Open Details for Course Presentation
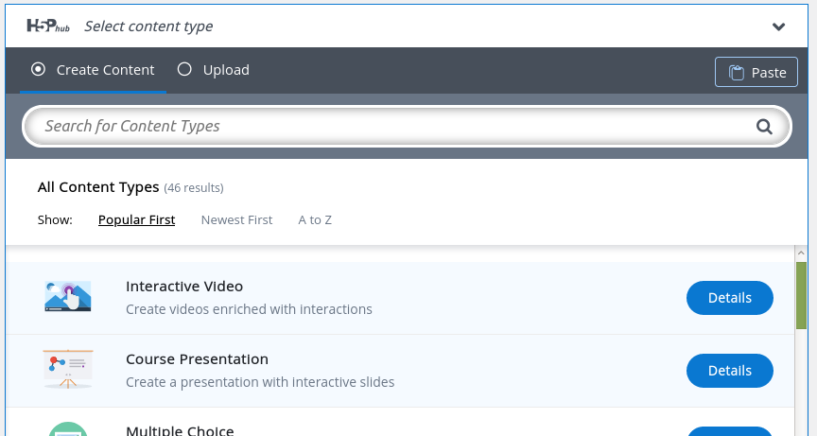 point(729,371)
